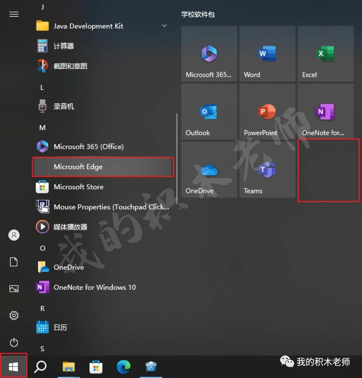Expand the user account options
The width and height of the screenshot is (362, 378).
point(14,235)
